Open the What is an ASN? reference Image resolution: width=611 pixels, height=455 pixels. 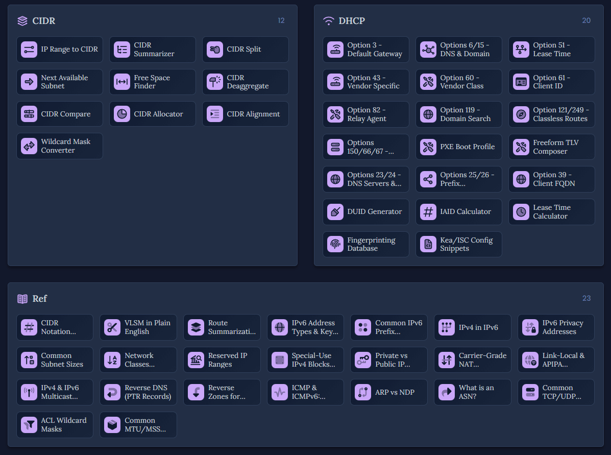pyautogui.click(x=472, y=392)
